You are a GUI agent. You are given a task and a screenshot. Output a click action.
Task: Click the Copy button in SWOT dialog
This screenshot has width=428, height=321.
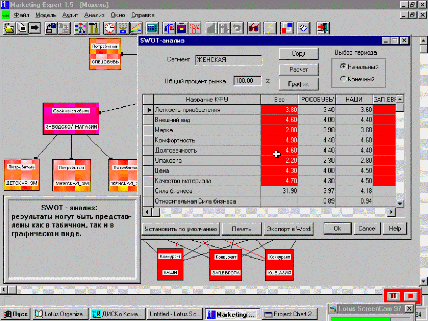point(298,53)
